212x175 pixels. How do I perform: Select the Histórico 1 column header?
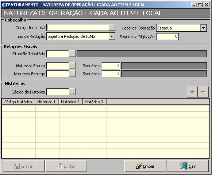click(x=47, y=102)
